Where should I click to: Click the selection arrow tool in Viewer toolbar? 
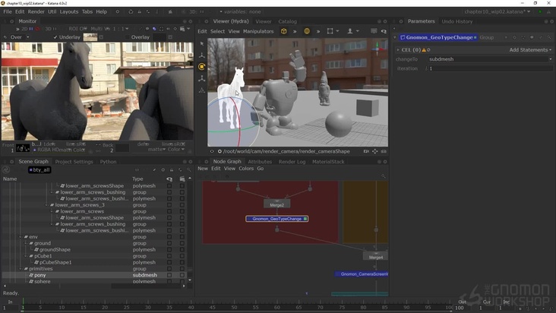[x=202, y=44]
